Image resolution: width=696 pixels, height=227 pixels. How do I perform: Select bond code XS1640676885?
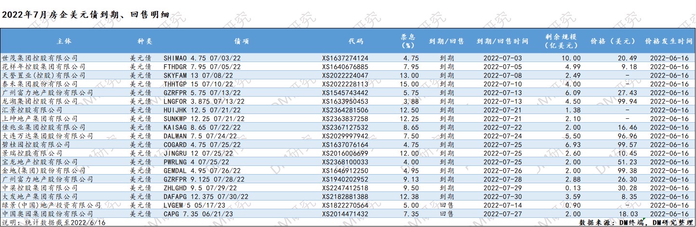pos(345,66)
